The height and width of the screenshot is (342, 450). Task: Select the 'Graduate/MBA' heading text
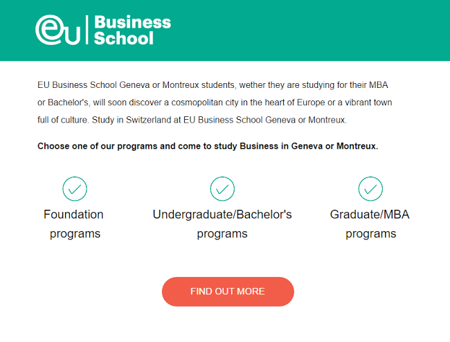tap(370, 215)
